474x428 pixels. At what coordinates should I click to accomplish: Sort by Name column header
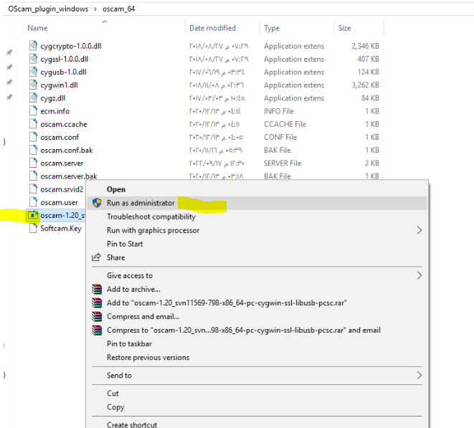37,28
